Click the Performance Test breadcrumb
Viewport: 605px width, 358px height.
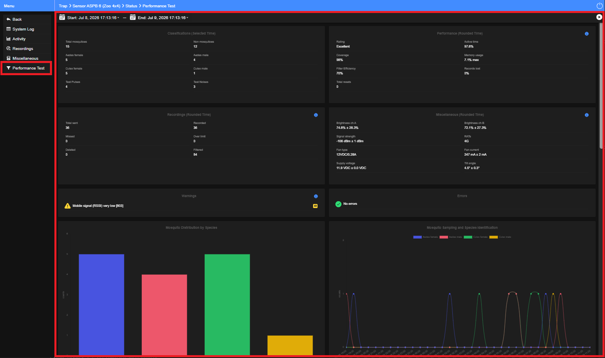click(x=159, y=6)
